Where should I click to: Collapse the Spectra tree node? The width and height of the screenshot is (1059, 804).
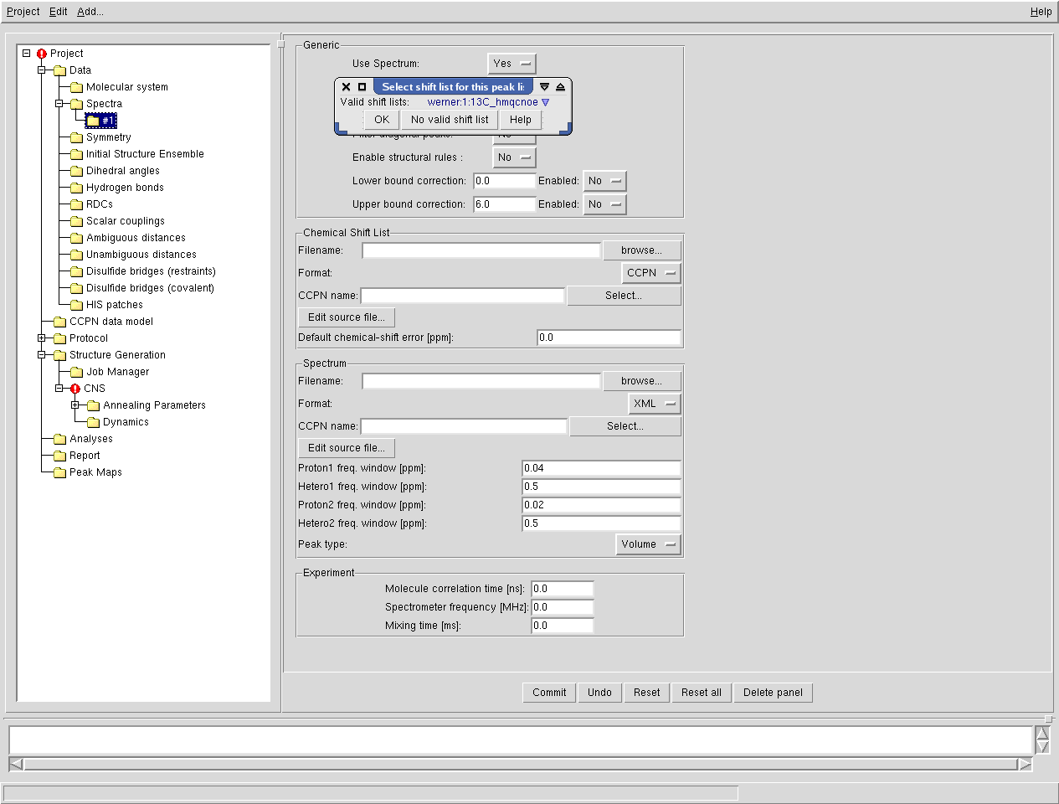tap(59, 104)
